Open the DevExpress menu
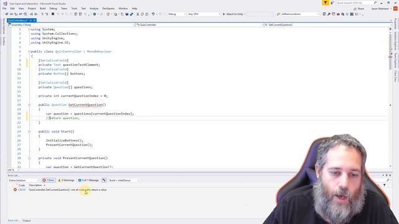399x224 pixels. point(108,9)
